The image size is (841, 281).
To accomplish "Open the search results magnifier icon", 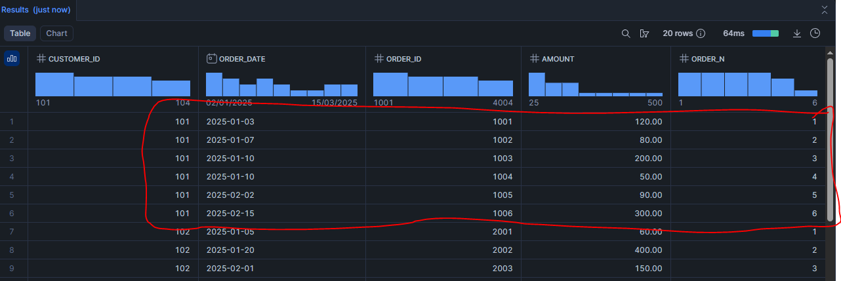I will point(626,33).
